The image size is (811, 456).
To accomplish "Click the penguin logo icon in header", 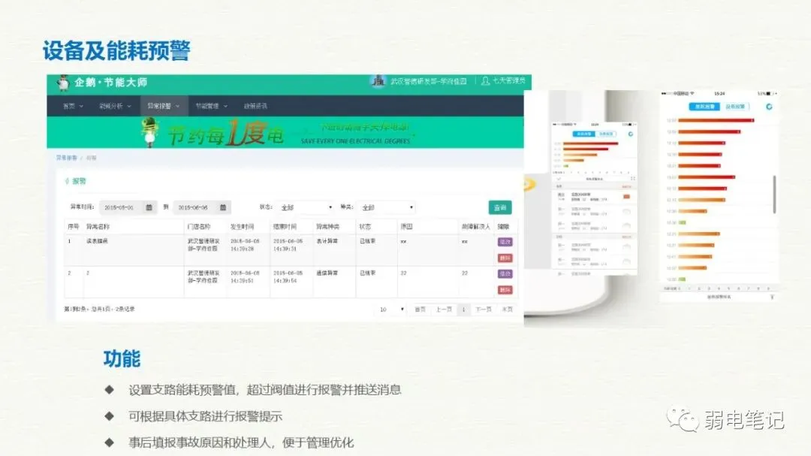I will pos(63,83).
